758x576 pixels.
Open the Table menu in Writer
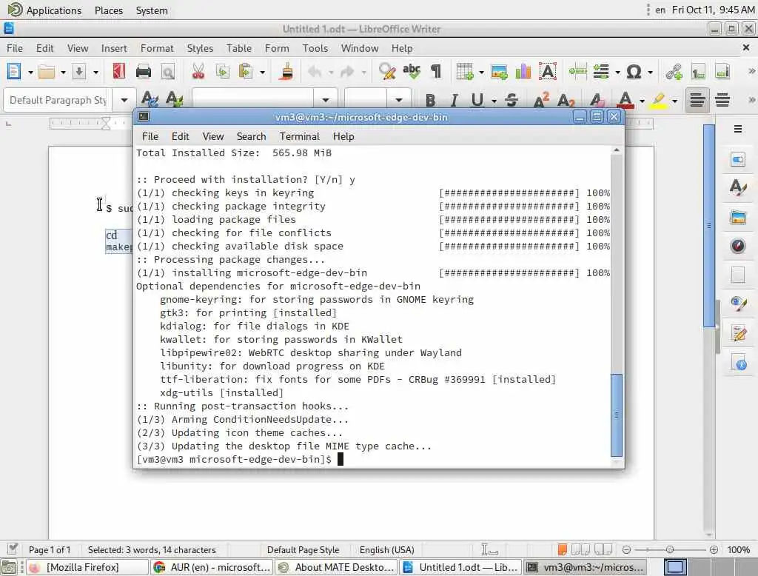239,48
